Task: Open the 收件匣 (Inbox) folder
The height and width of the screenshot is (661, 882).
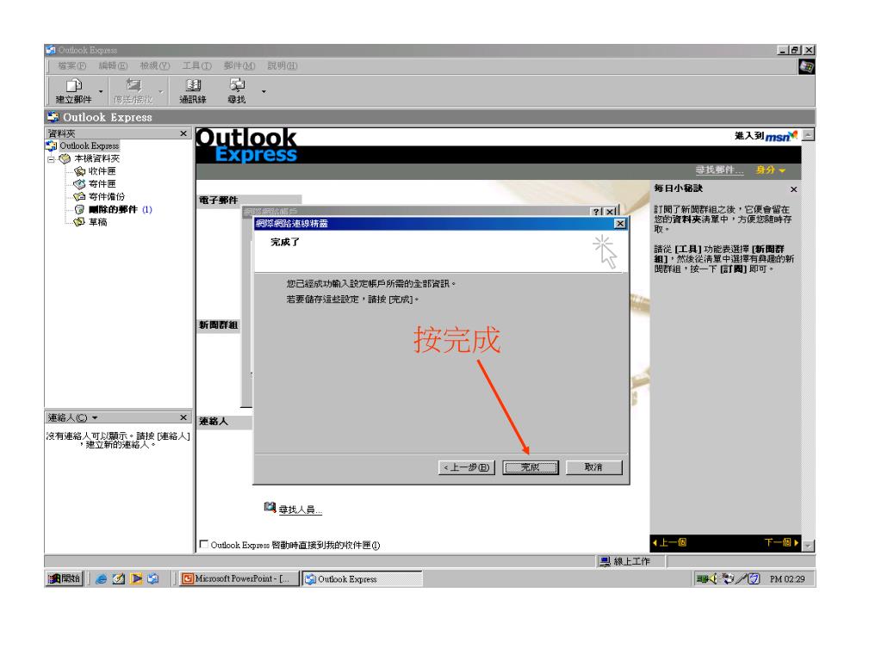Action: click(x=102, y=171)
